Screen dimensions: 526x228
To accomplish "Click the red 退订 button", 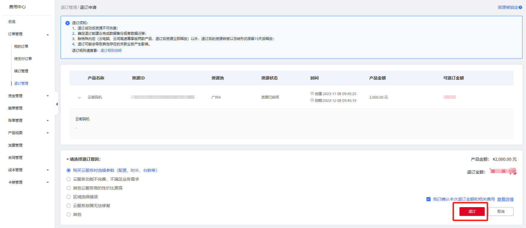I will (472, 212).
